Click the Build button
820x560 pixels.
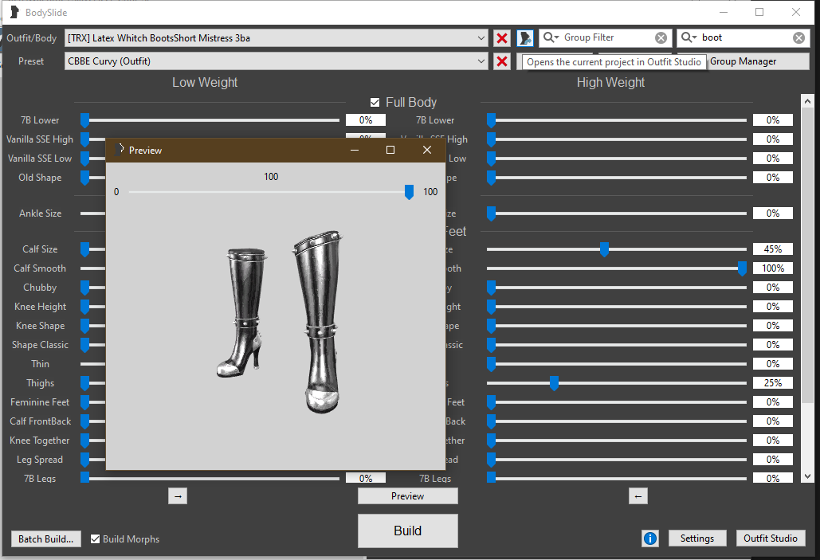click(408, 531)
